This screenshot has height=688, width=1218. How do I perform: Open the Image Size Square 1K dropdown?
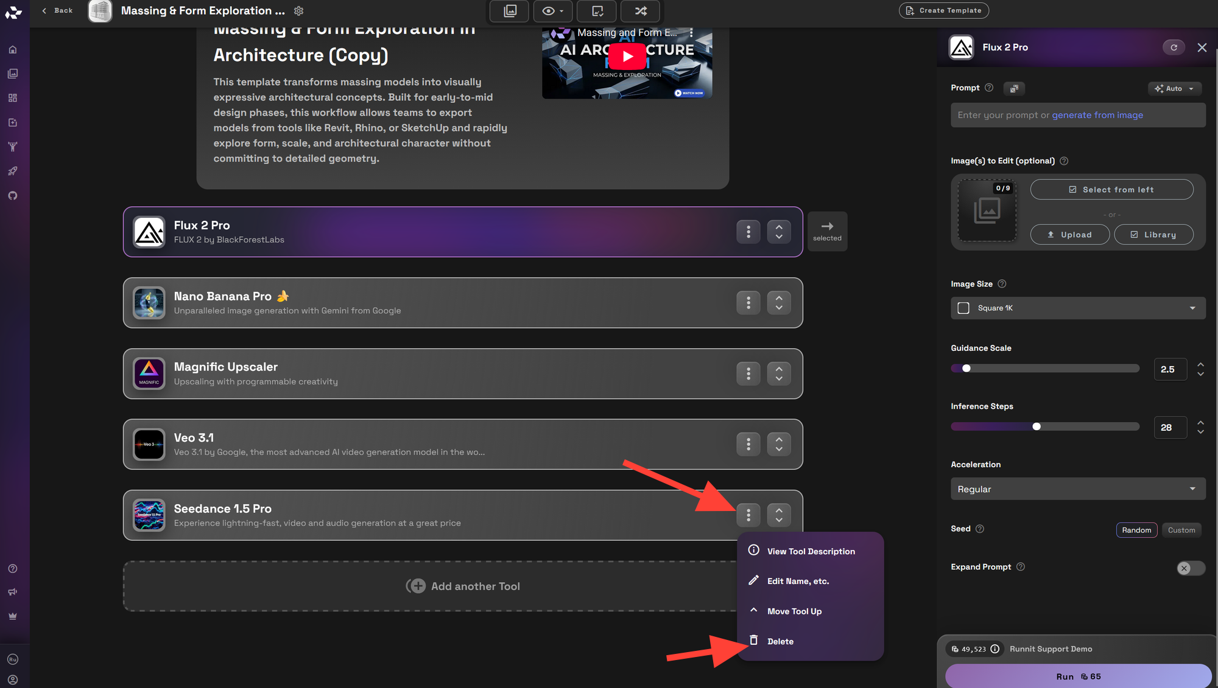tap(1077, 308)
